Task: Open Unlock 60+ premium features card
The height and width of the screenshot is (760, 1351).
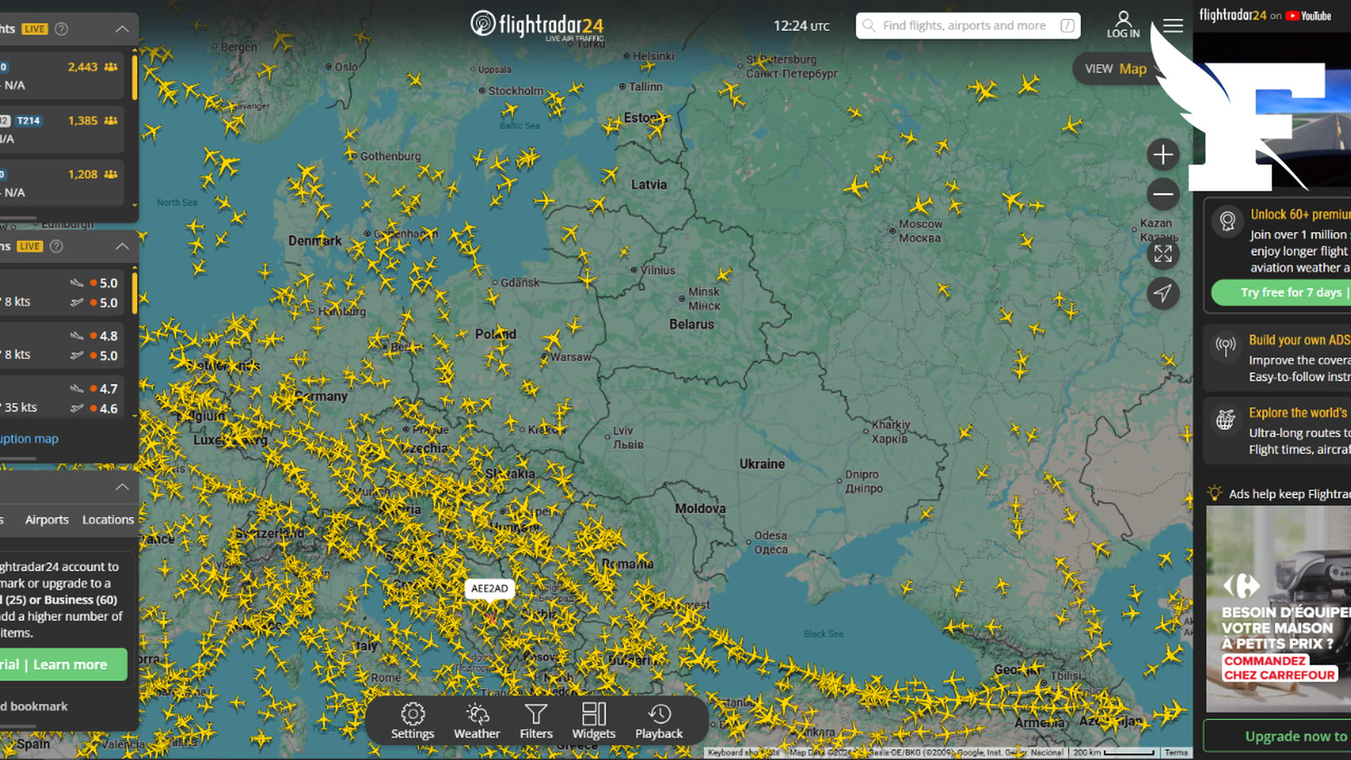Action: (x=1277, y=255)
